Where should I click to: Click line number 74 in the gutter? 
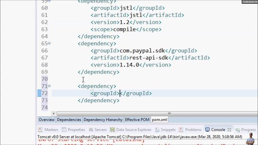coord(44,108)
